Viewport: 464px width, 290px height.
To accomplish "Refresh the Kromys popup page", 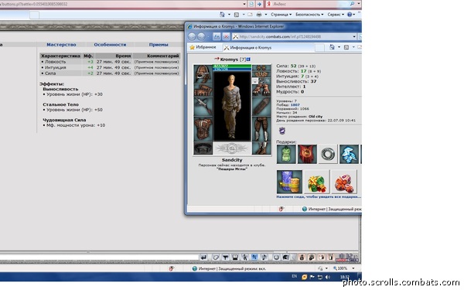I will coord(217,36).
